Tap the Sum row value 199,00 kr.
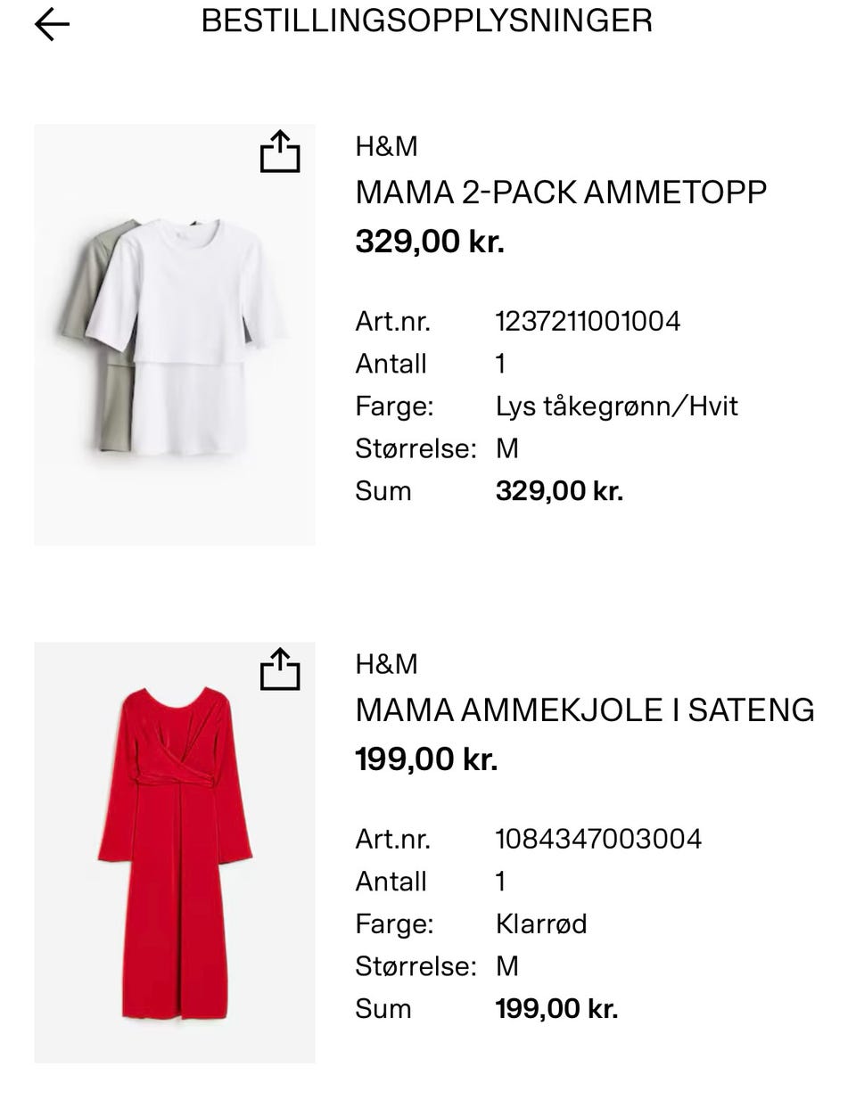Image resolution: width=856 pixels, height=1116 pixels. coord(556,1009)
